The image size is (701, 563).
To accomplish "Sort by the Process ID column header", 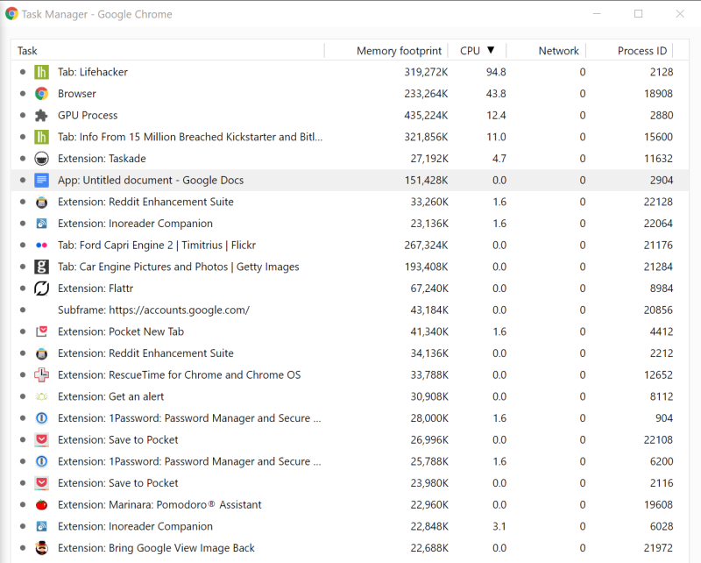I will tap(641, 51).
